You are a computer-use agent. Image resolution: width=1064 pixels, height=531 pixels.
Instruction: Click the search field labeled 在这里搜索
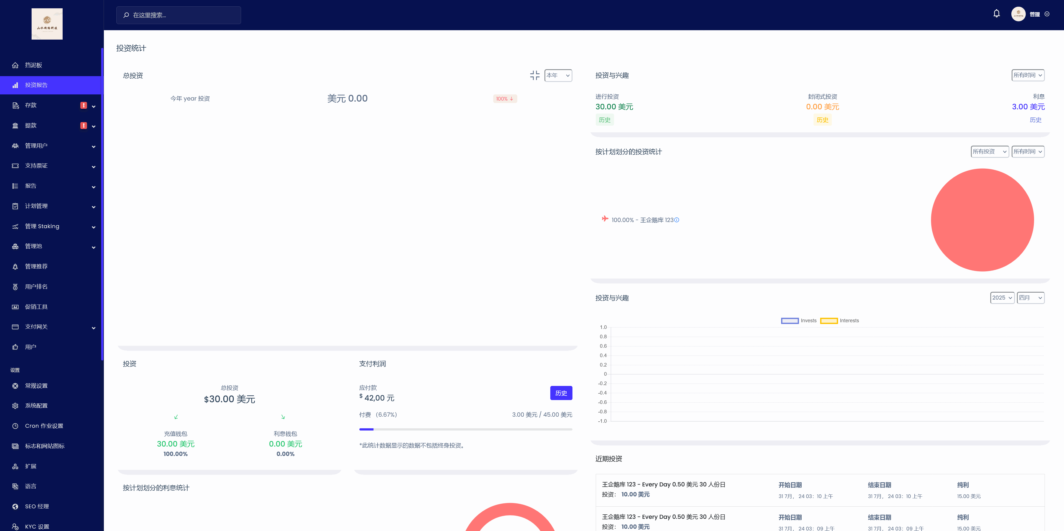[x=178, y=15]
